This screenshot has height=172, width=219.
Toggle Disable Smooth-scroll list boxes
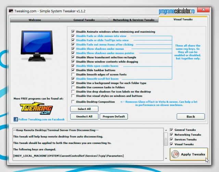(x=73, y=79)
